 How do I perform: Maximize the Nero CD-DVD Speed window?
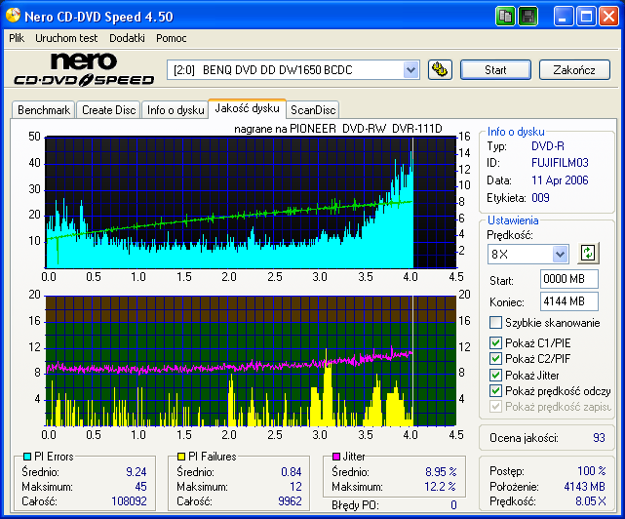point(586,17)
